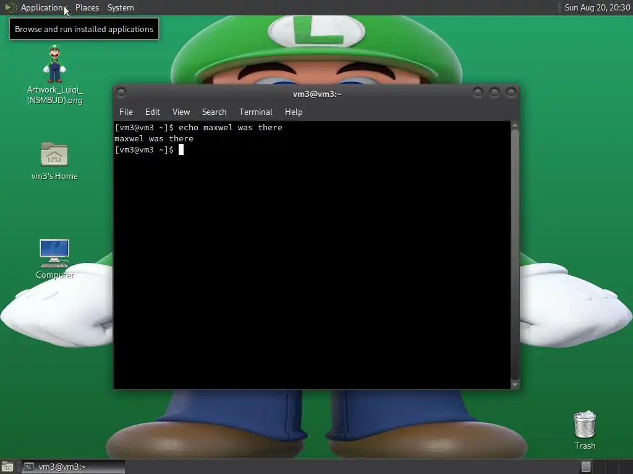The image size is (633, 474).
Task: Click the vm3@vm3:~ taskbar button
Action: click(x=73, y=467)
